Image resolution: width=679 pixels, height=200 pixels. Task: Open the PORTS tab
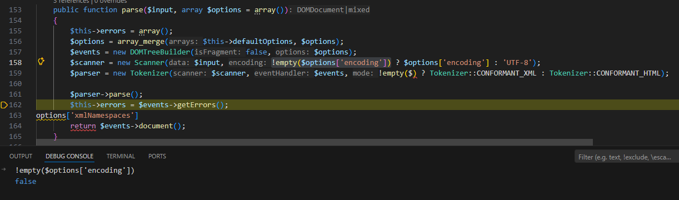point(157,156)
